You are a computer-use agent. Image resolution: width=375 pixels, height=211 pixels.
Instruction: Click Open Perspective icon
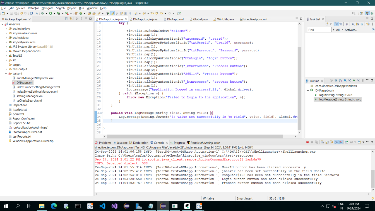pos(361,13)
